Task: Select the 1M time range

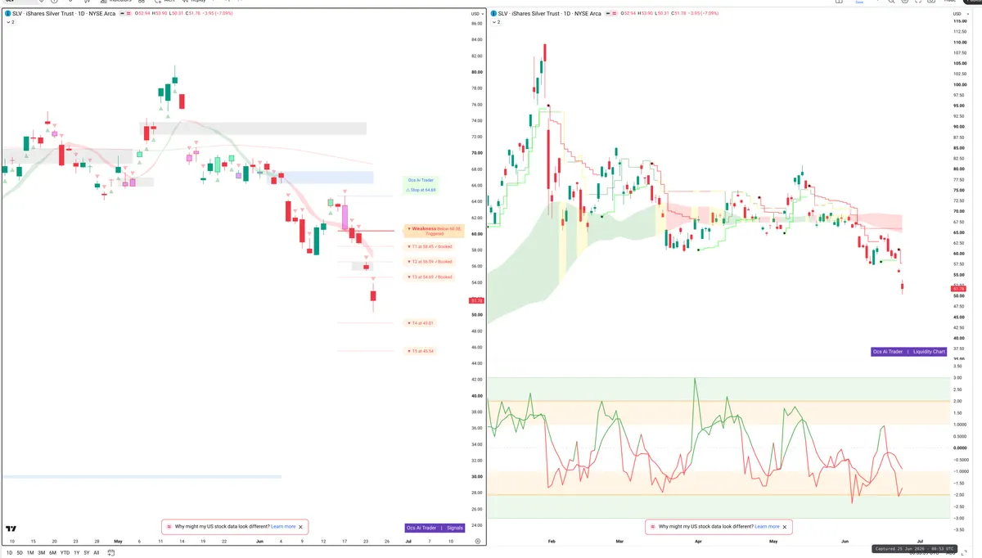Action: pos(30,553)
